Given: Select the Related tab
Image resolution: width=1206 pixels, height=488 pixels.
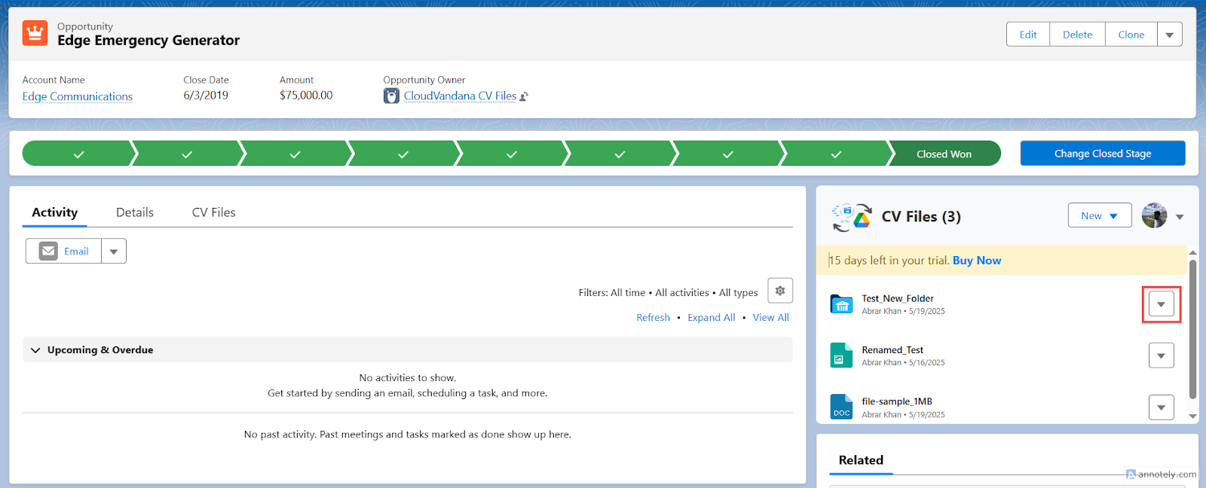Looking at the screenshot, I should click(x=861, y=460).
